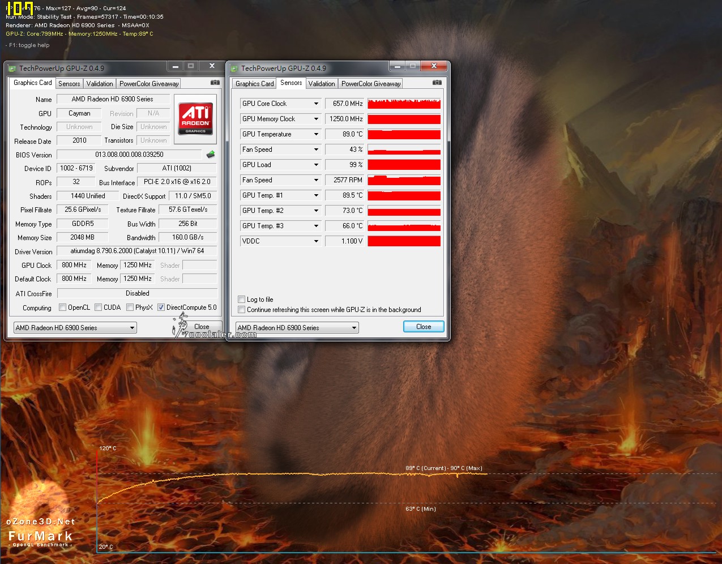The image size is (722, 564).
Task: Click the DirectX Support value 11.0 / SM5.0
Action: [x=193, y=196]
